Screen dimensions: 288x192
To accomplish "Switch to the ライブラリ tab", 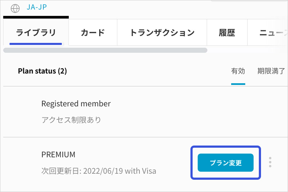I will click(36, 32).
